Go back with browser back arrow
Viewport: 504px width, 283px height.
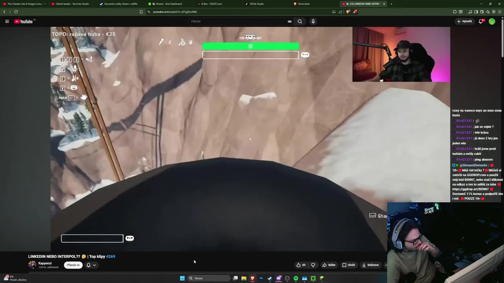click(x=4, y=12)
